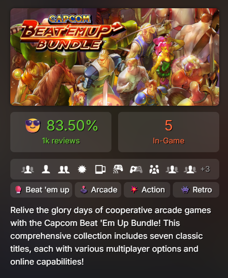Viewport: 228px width, 278px height.
Task: Click the Capcom logo in the banner
Action: click(x=70, y=19)
